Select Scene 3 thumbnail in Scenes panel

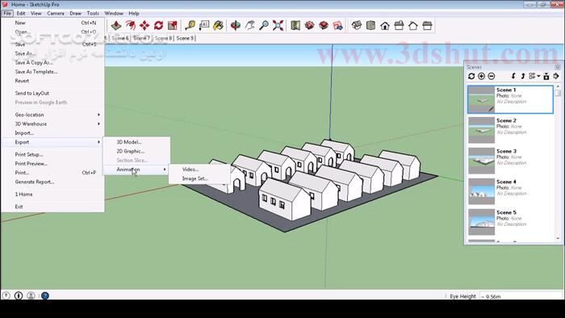481,161
